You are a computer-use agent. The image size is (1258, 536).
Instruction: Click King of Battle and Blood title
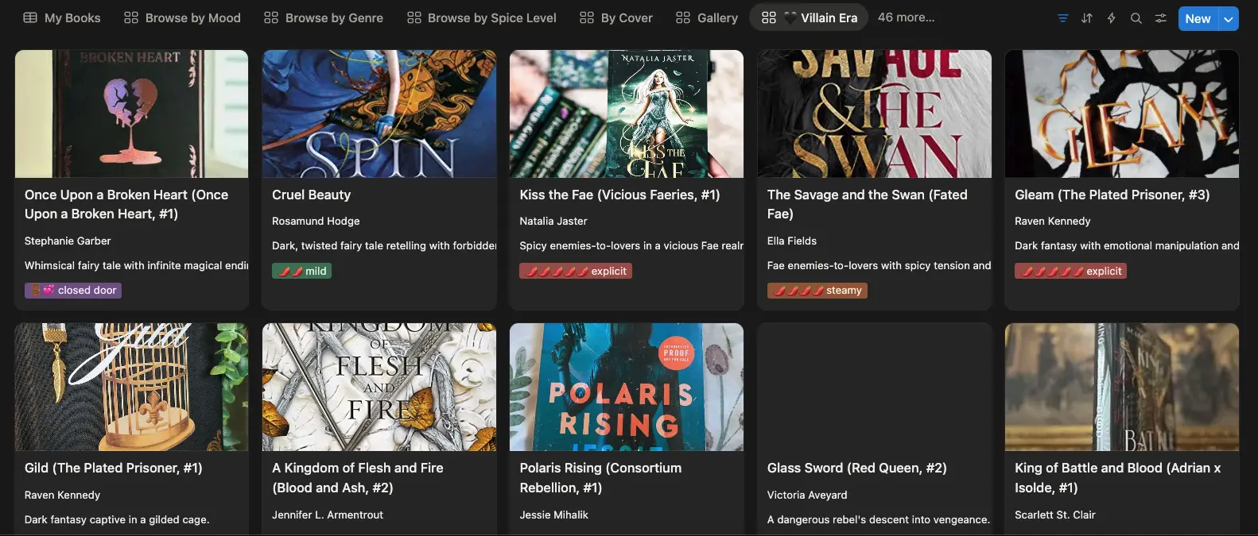[x=1118, y=477]
